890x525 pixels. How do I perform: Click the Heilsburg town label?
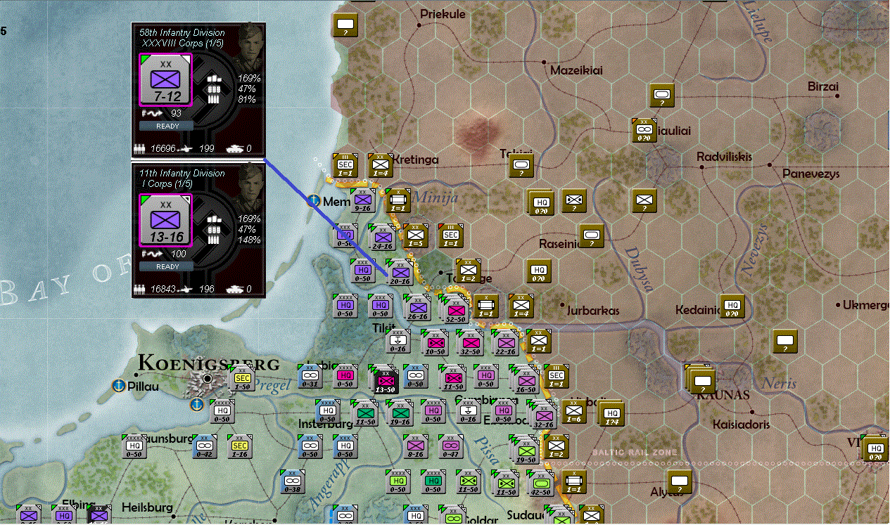[147, 507]
